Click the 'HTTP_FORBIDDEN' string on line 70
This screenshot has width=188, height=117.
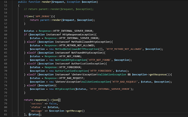point(101,71)
